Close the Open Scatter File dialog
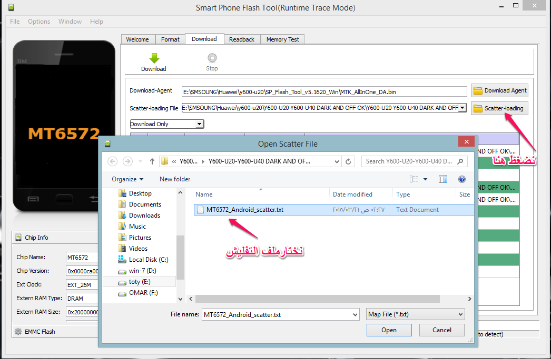 tap(466, 141)
